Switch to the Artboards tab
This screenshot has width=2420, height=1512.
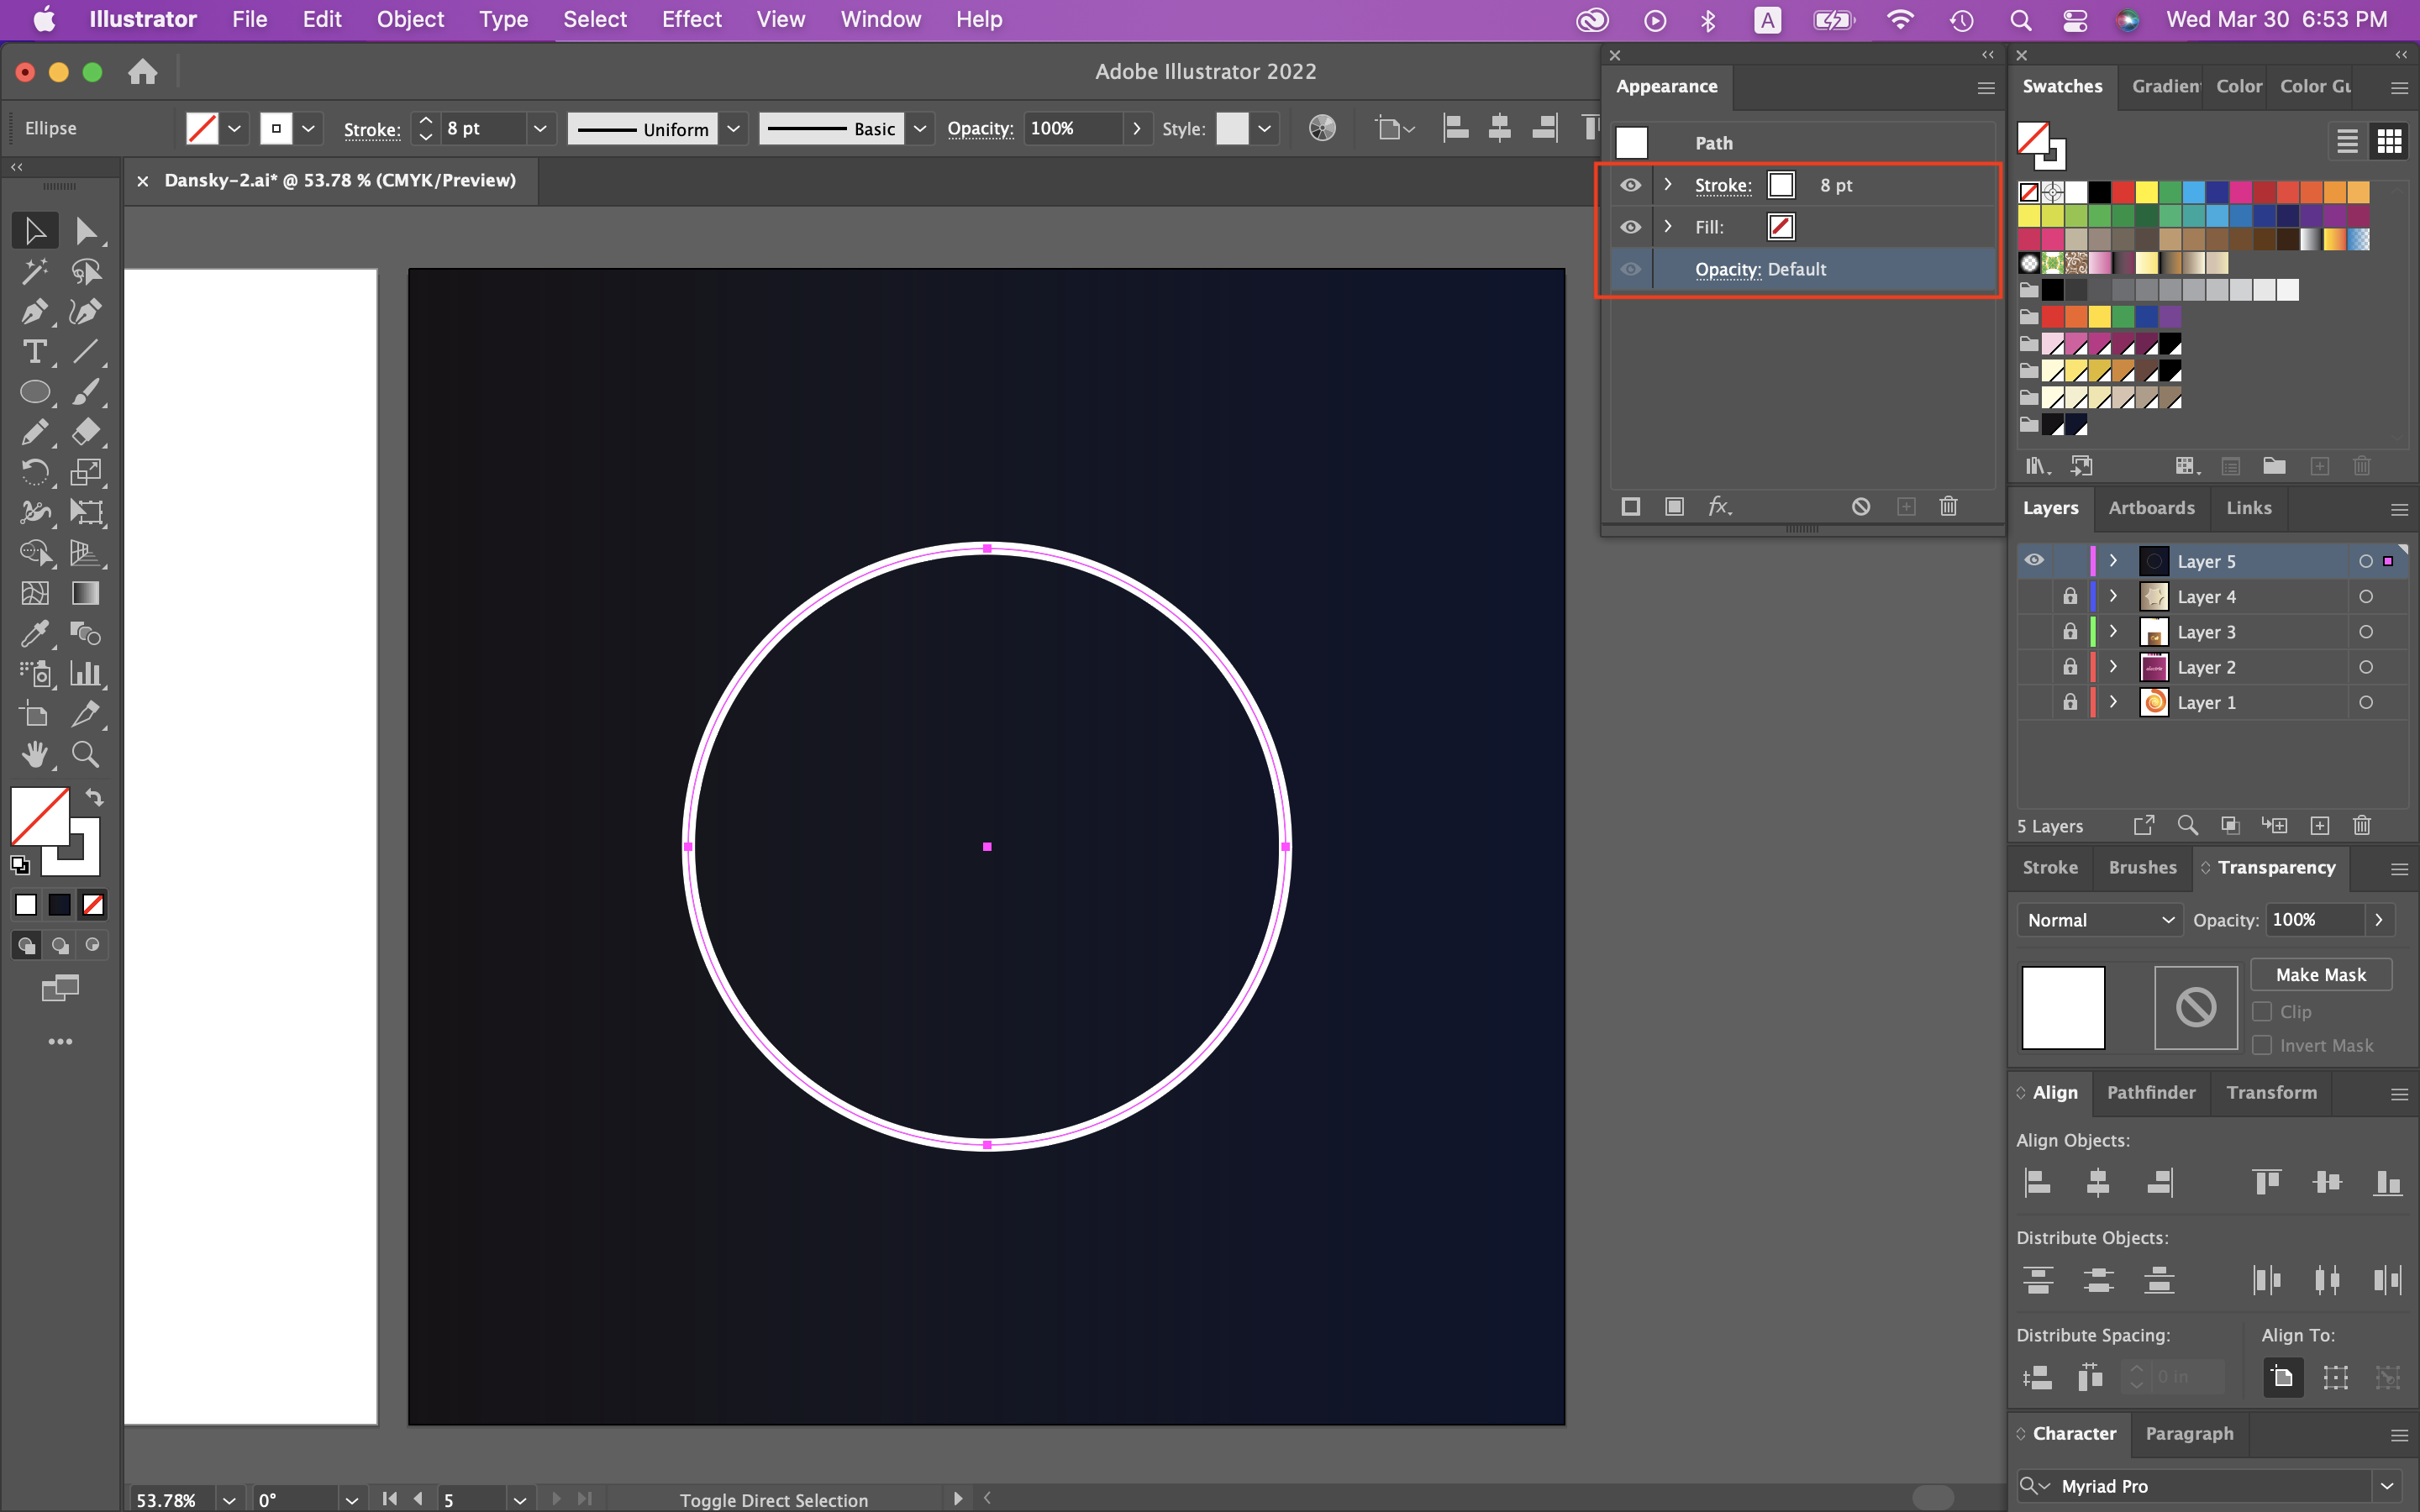click(2150, 508)
